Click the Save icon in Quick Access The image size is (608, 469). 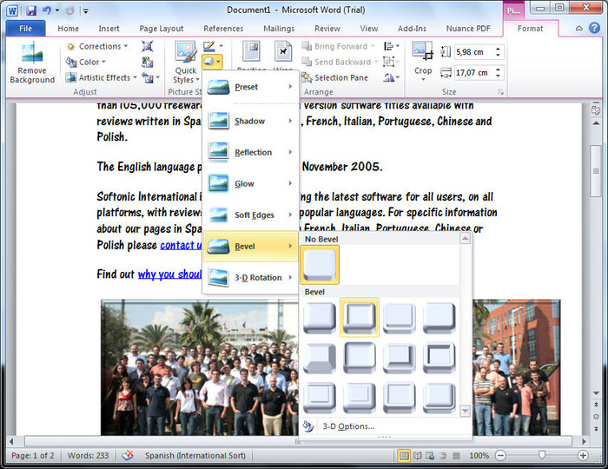coord(31,10)
